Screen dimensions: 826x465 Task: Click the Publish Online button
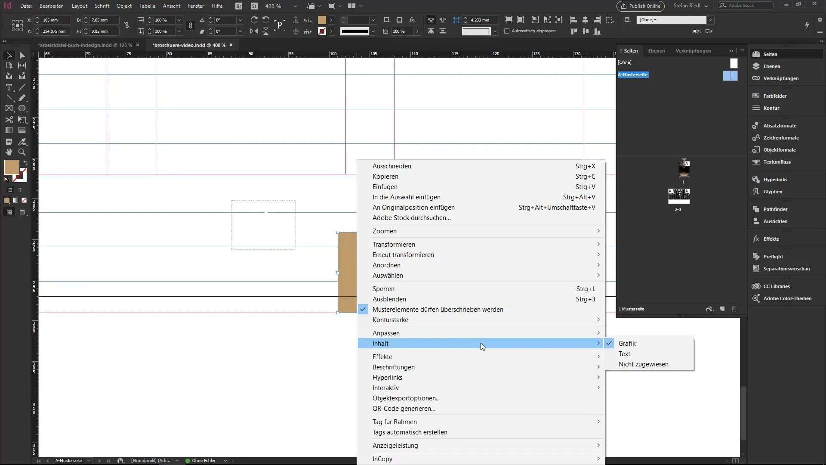click(641, 6)
